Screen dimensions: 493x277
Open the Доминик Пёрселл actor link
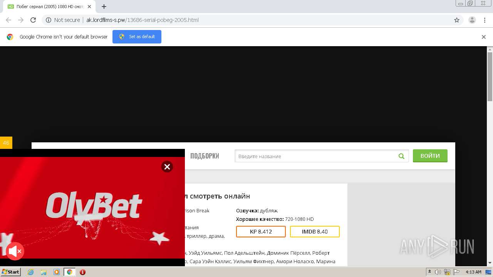click(288, 253)
